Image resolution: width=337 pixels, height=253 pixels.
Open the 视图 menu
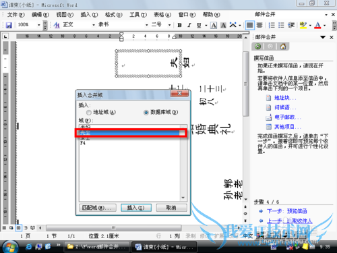65,15
